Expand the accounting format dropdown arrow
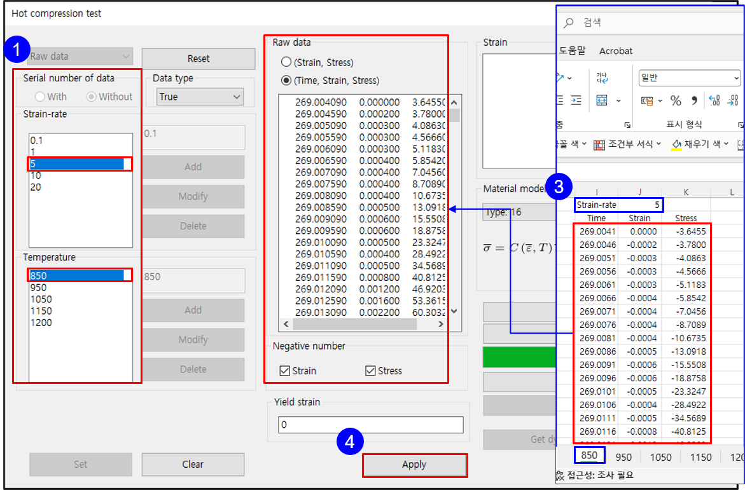 coord(660,100)
